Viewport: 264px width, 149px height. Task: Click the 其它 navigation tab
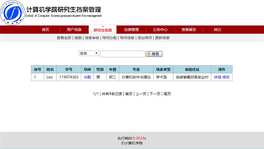pyautogui.click(x=217, y=30)
